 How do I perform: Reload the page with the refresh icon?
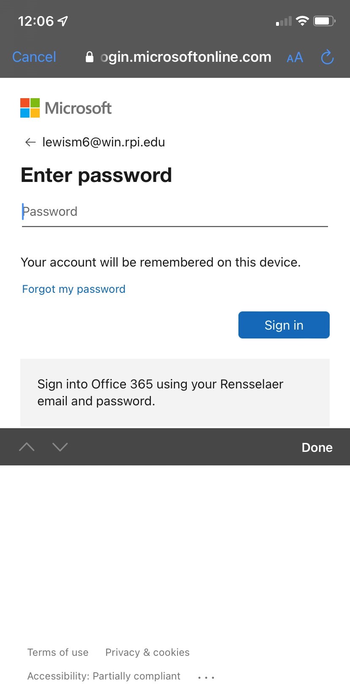[x=327, y=57]
